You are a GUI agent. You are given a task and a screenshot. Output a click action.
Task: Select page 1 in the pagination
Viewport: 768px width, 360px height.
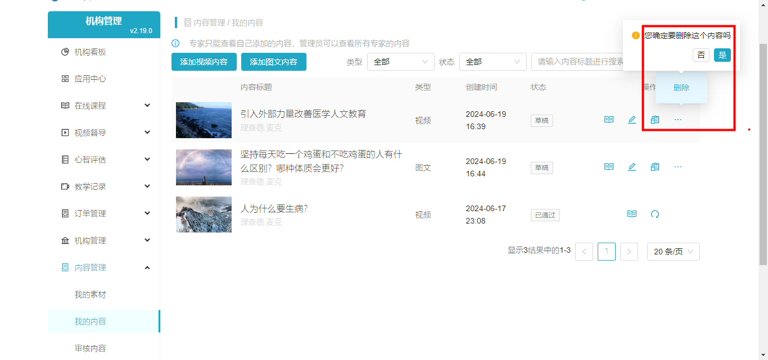(607, 252)
